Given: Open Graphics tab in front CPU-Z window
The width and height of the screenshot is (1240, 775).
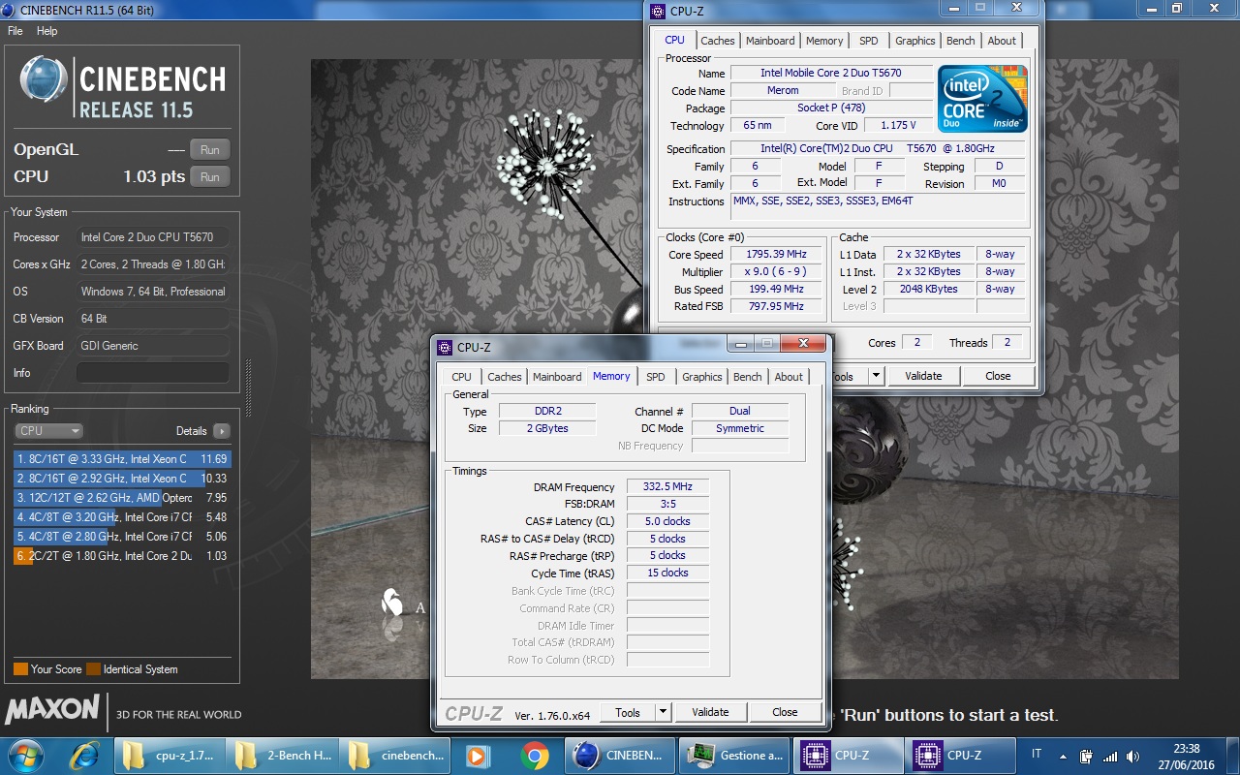Looking at the screenshot, I should (x=701, y=377).
